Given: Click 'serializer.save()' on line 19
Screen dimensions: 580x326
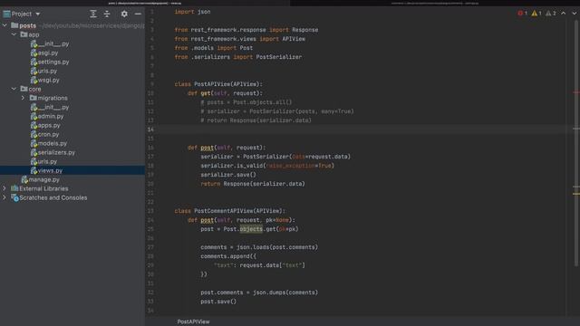Looking at the screenshot, I should (228, 175).
